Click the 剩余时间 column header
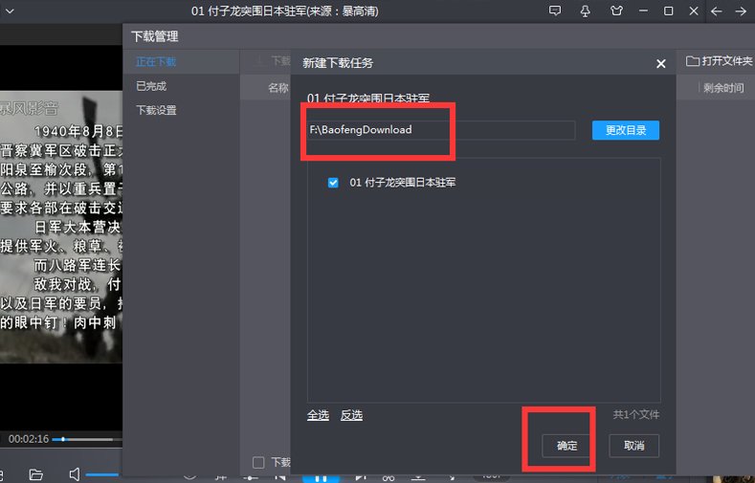Viewport: 755px width, 483px height. (723, 88)
